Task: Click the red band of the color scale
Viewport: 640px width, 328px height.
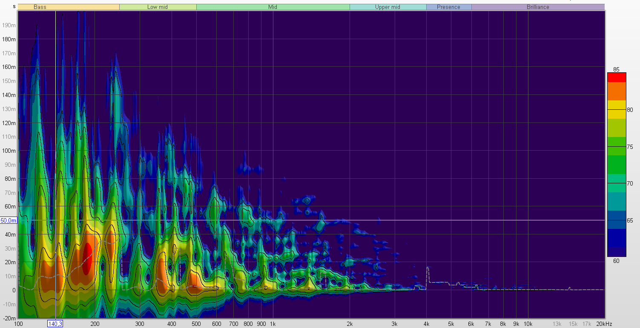Action: point(617,77)
